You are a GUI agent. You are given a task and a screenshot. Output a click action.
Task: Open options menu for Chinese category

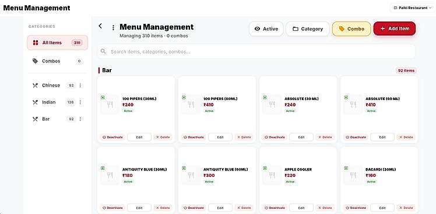click(80, 85)
